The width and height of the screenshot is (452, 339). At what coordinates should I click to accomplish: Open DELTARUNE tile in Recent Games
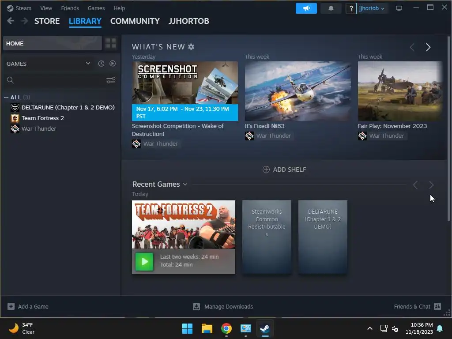coord(323,237)
